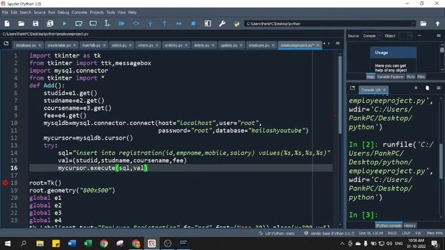Click LSP Python ready status

pos(277,233)
